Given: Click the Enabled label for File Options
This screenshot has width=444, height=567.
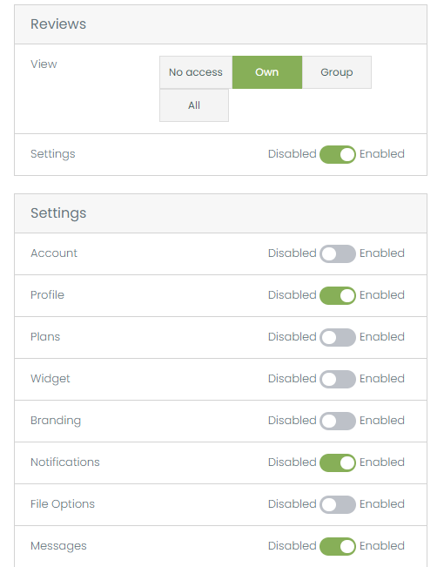Looking at the screenshot, I should tap(382, 504).
